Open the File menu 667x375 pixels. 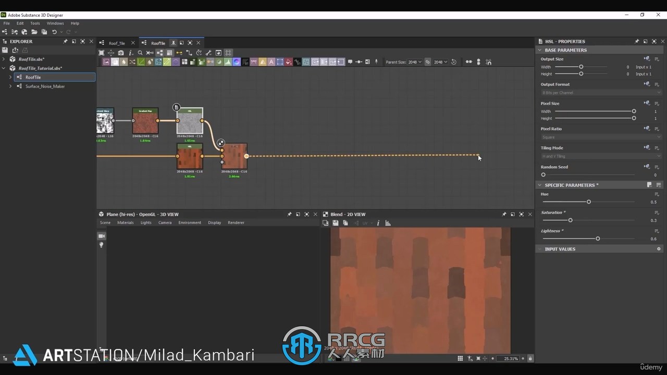coord(6,23)
